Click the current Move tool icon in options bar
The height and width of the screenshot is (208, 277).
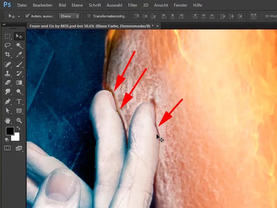(x=12, y=16)
